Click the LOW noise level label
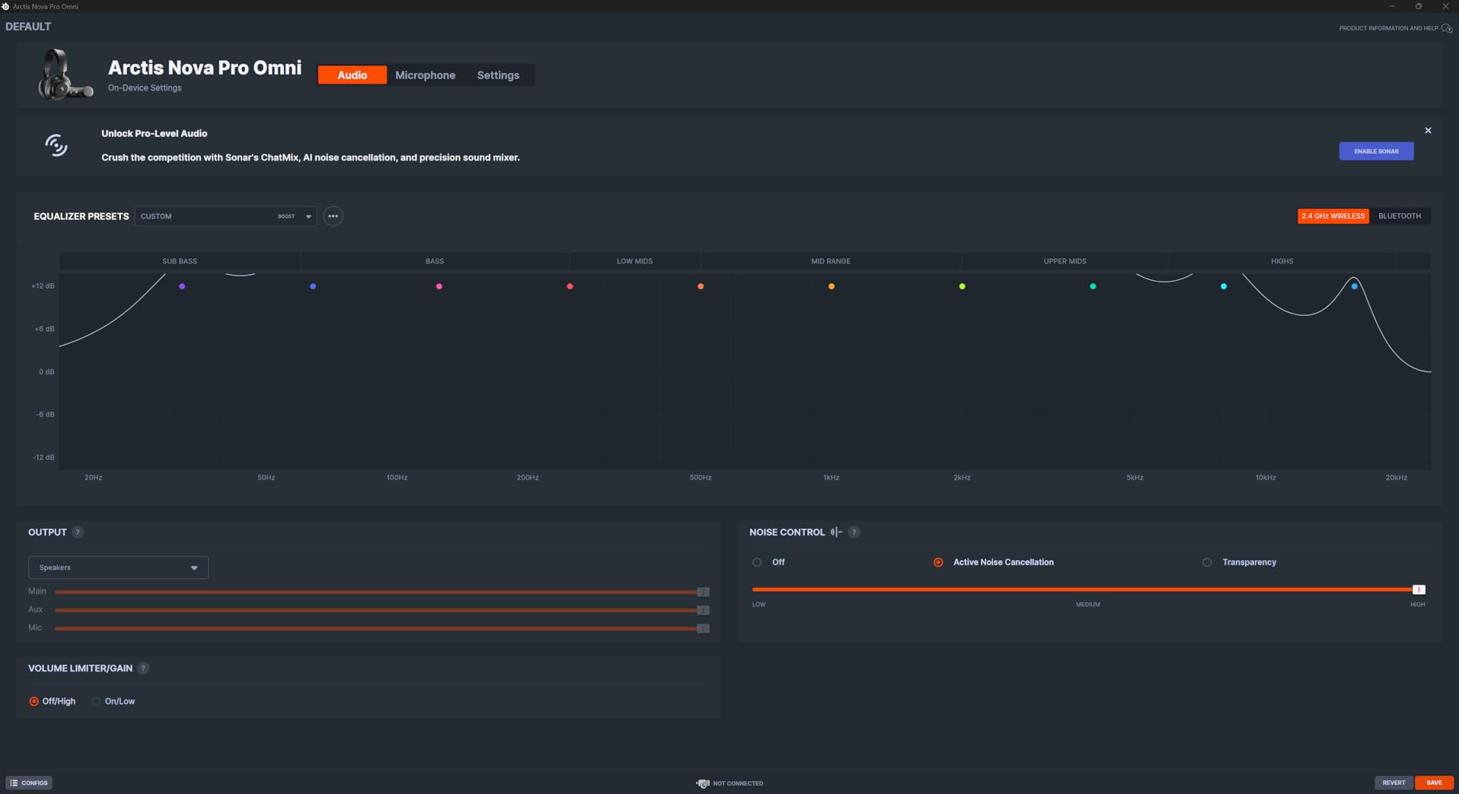 pos(758,604)
